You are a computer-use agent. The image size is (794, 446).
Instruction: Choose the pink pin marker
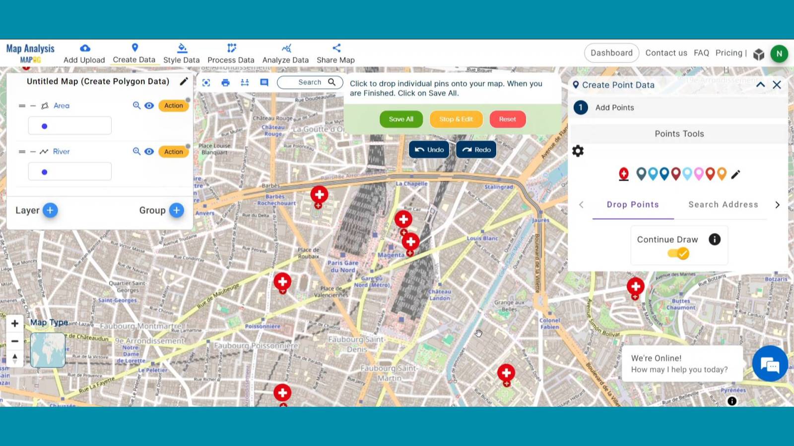point(699,173)
